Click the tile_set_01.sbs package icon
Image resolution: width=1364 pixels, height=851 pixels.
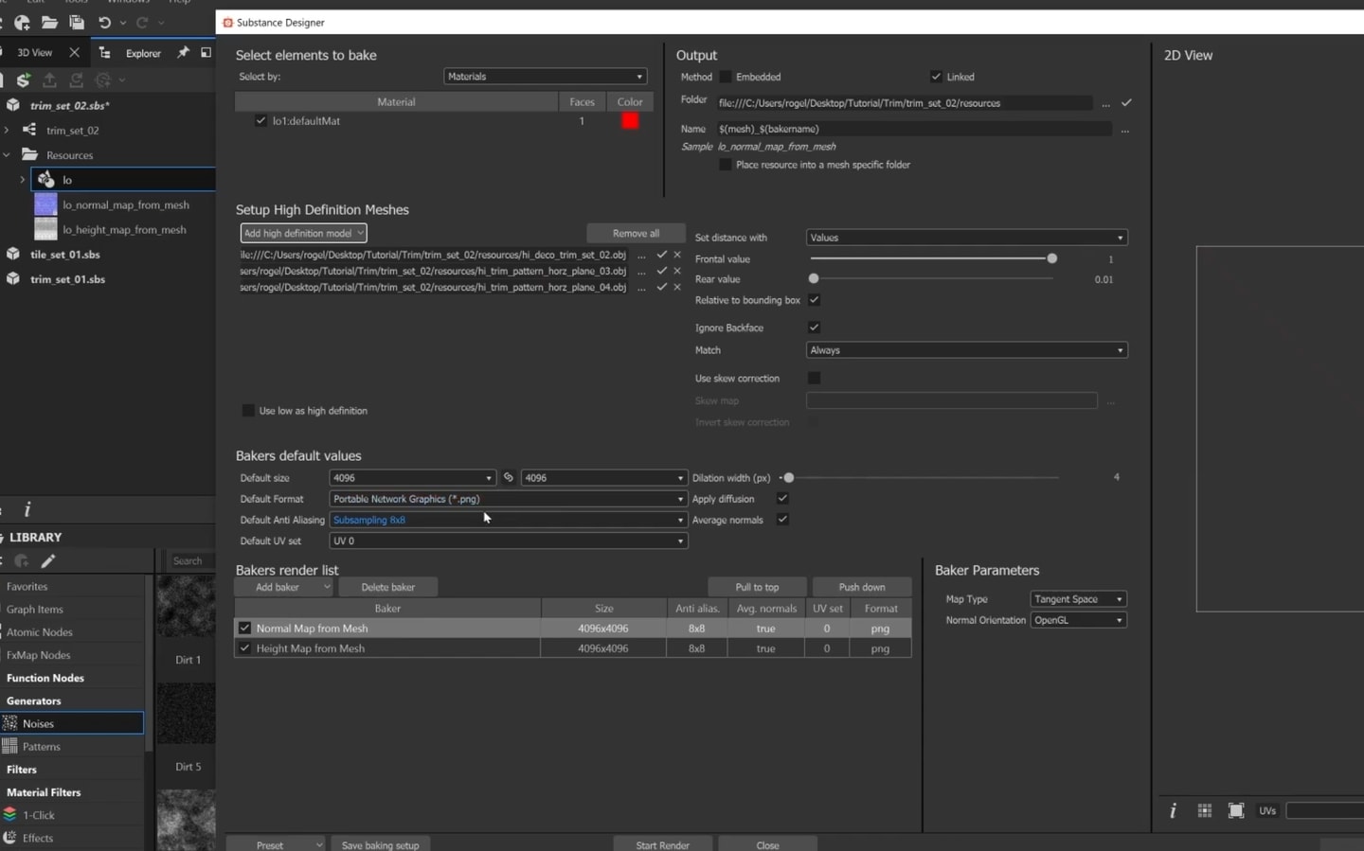(13, 254)
